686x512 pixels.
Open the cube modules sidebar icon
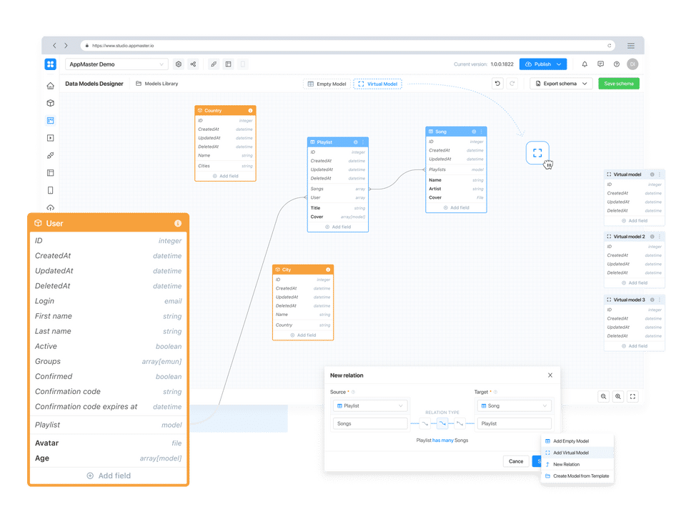pyautogui.click(x=50, y=103)
